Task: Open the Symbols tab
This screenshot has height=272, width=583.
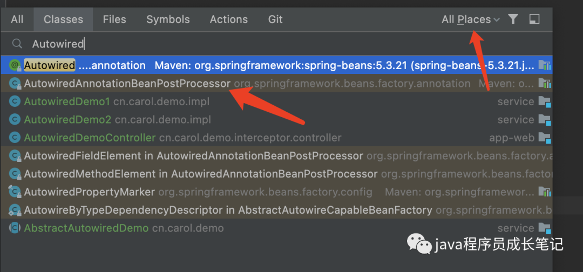Action: pos(168,19)
